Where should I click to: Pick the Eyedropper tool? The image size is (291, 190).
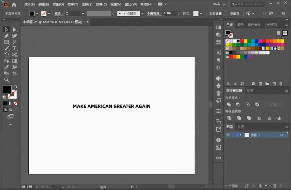(x=7, y=67)
